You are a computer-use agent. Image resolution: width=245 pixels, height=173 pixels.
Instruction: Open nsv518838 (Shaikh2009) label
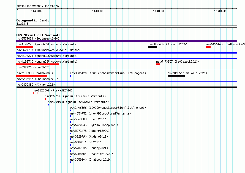tap(35, 73)
